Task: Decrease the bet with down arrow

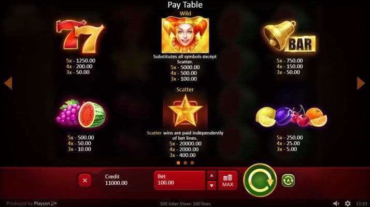Action: (x=211, y=186)
